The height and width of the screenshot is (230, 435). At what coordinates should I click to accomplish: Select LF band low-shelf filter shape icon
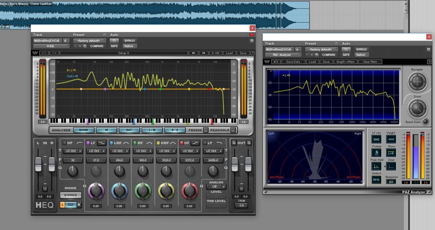pyautogui.click(x=102, y=143)
